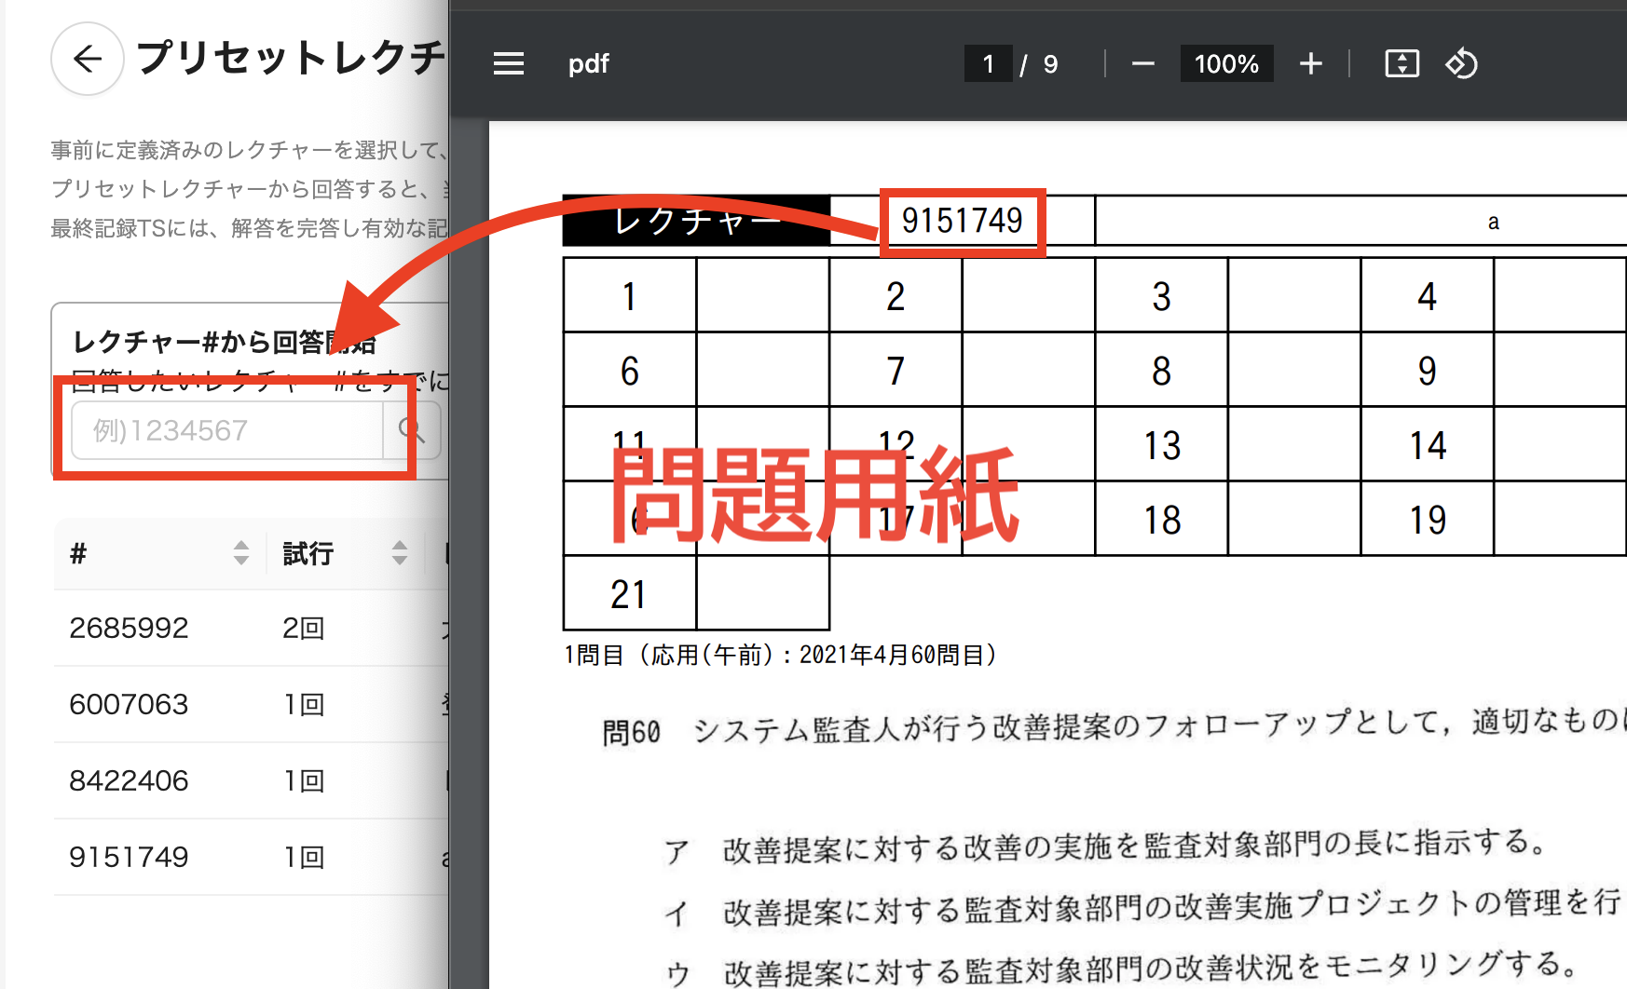Open lecture row 9151749 in the table
The width and height of the screenshot is (1627, 989).
click(129, 856)
